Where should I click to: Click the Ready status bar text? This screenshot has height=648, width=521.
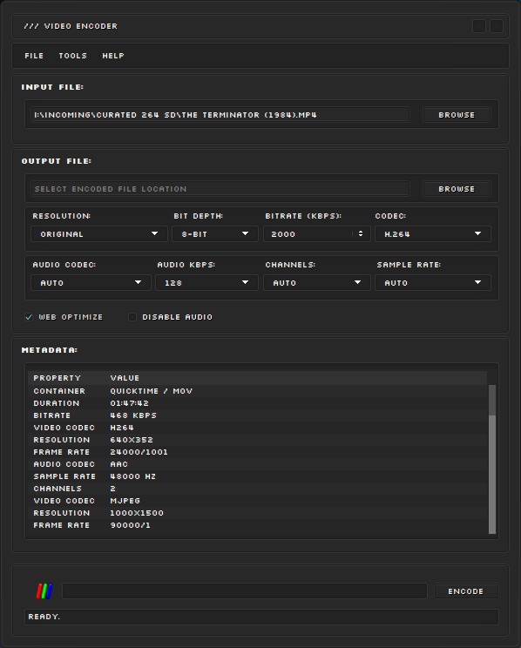point(44,617)
